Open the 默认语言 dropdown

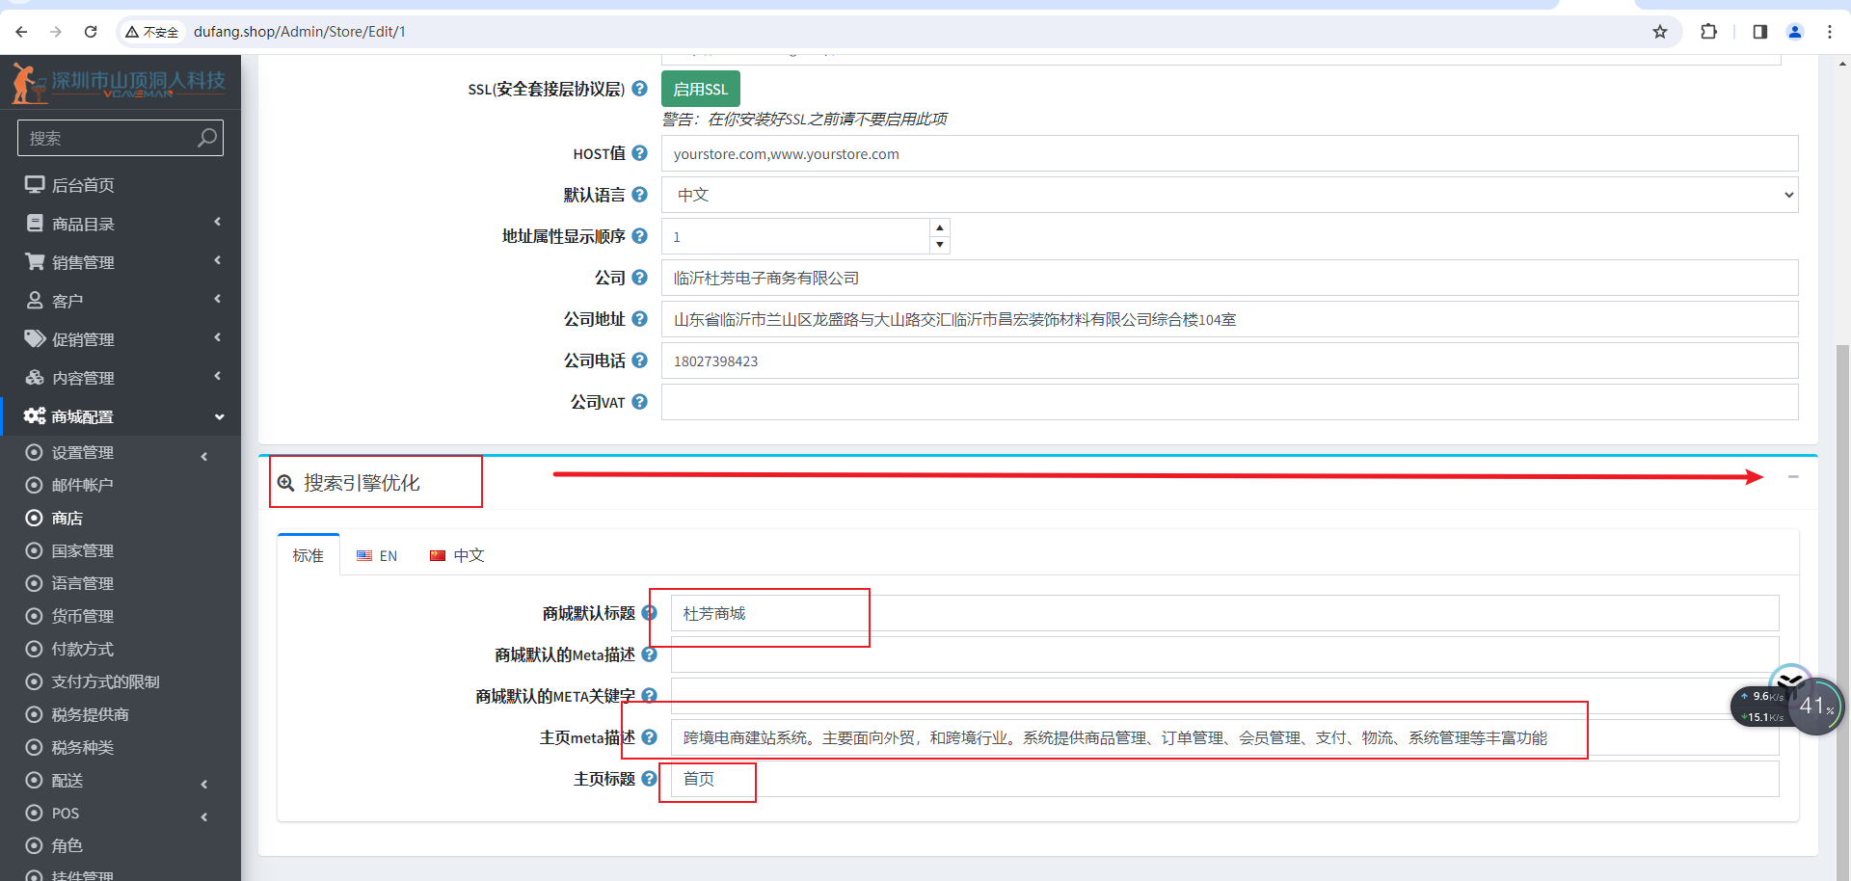1228,195
